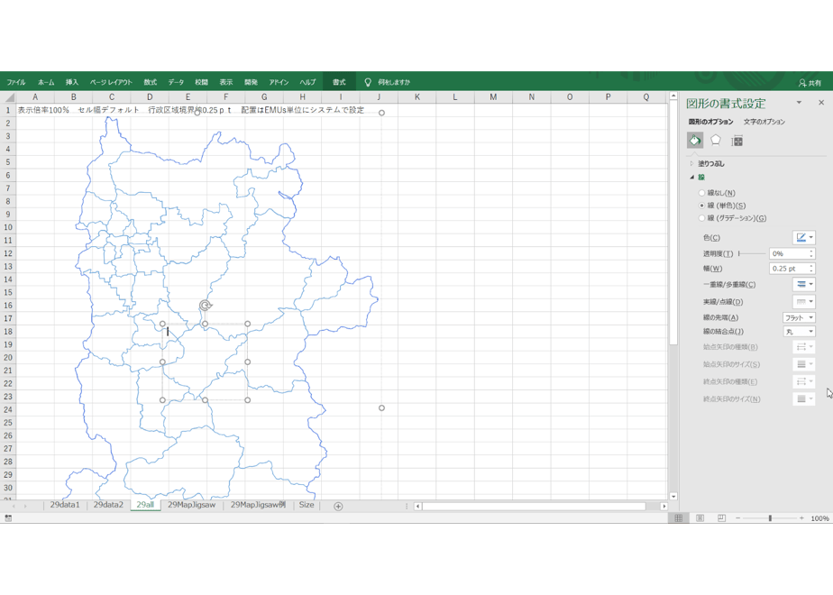The width and height of the screenshot is (833, 595).
Task: Click the add new sheet plus icon
Action: coord(338,507)
